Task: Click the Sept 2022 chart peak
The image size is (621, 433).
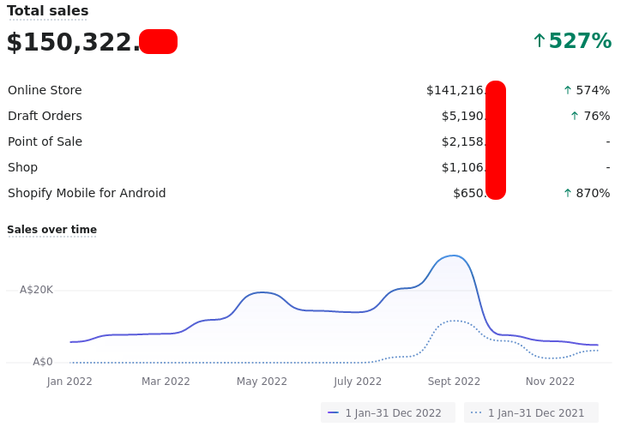Action: [454, 256]
